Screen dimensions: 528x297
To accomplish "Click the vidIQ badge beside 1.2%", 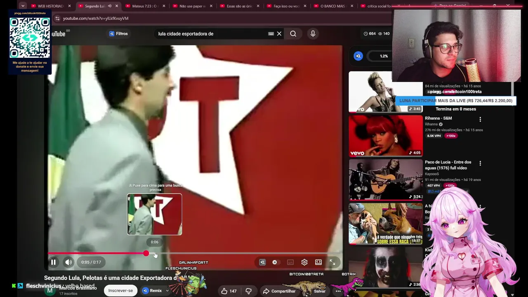I will (x=358, y=56).
